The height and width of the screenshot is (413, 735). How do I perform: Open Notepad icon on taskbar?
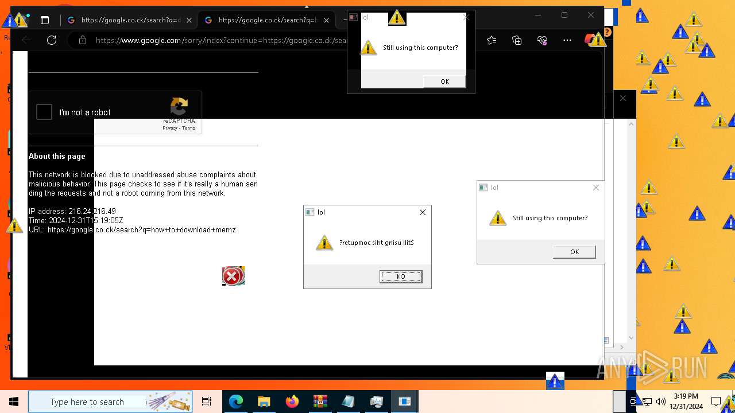348,402
